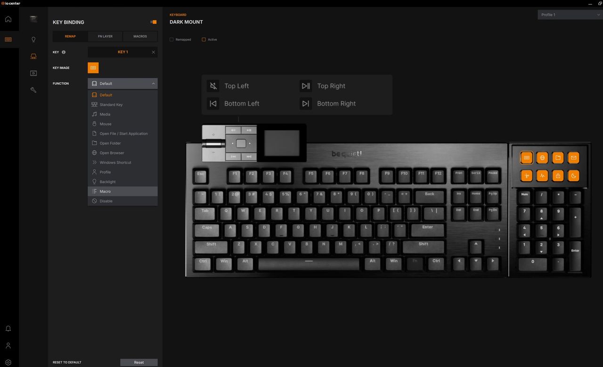Choose Profile function
Screen dimensions: 603x367
(122, 172)
